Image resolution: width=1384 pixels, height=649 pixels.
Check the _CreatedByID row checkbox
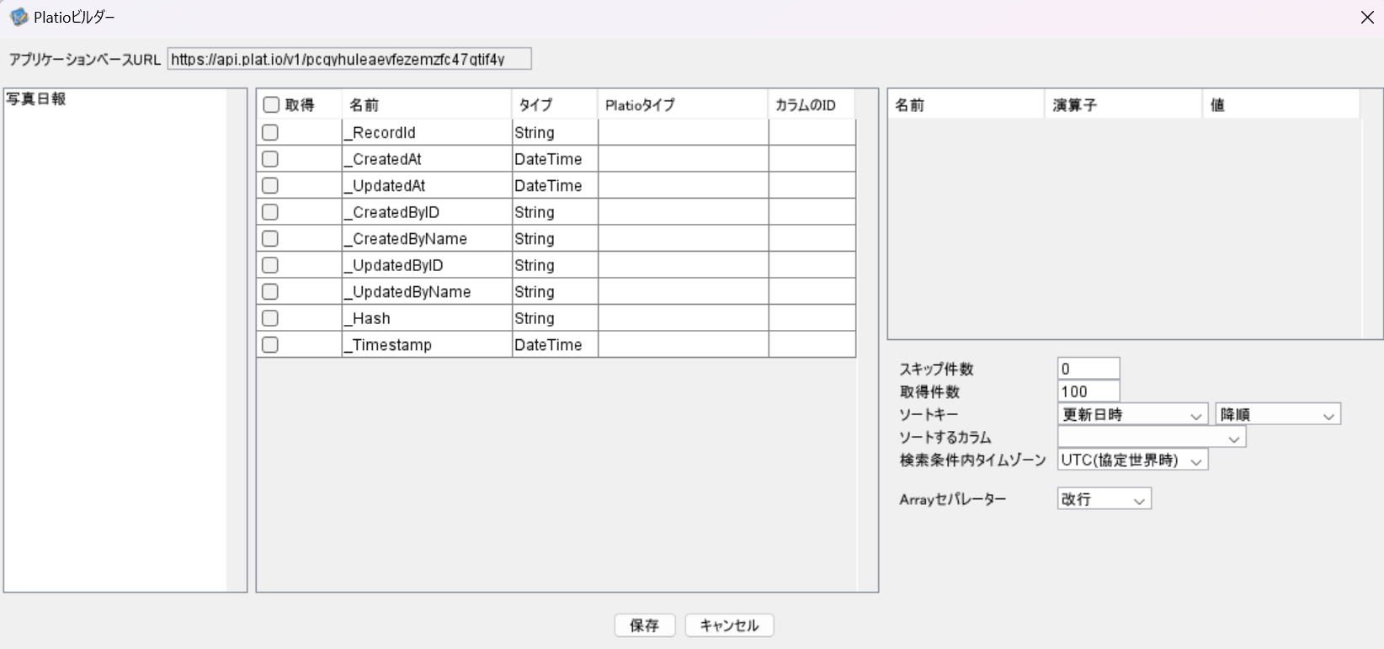(x=270, y=212)
